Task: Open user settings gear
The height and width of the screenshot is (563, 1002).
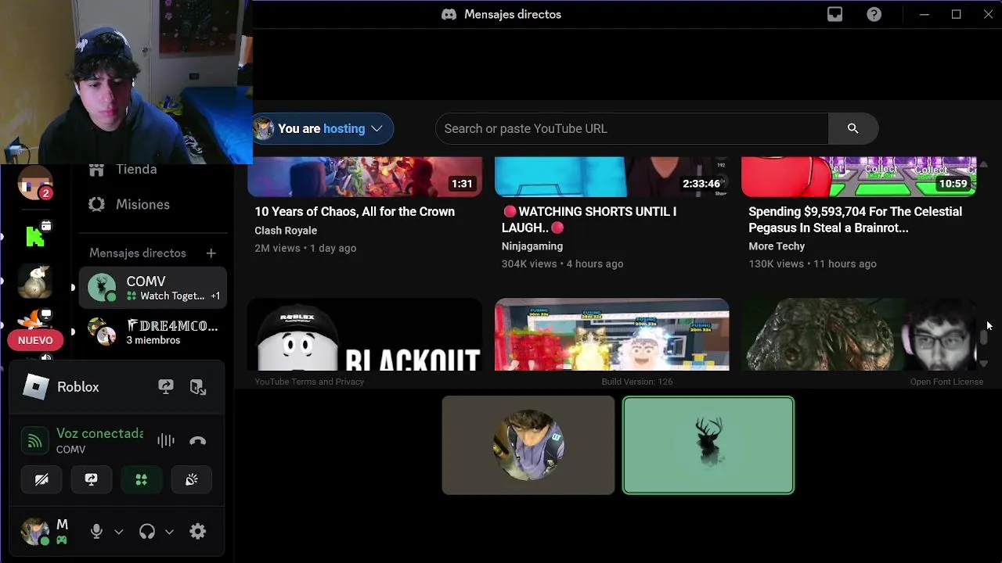Action: point(197,532)
